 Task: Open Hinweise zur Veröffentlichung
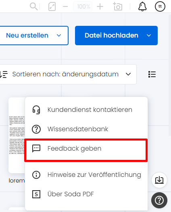pyautogui.click(x=86, y=175)
